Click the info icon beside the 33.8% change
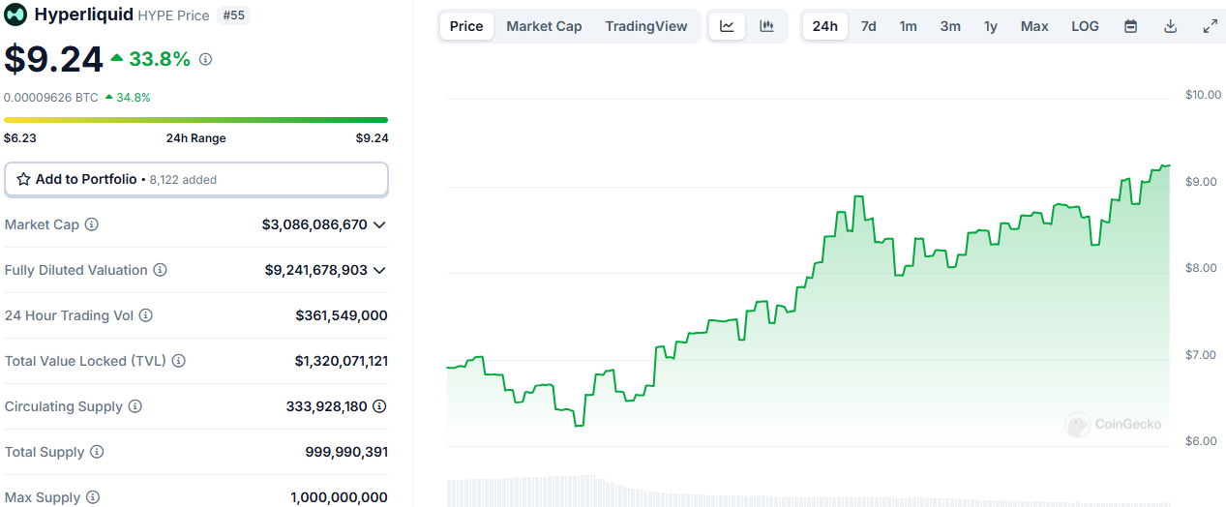Viewport: 1226px width, 507px height. [205, 60]
